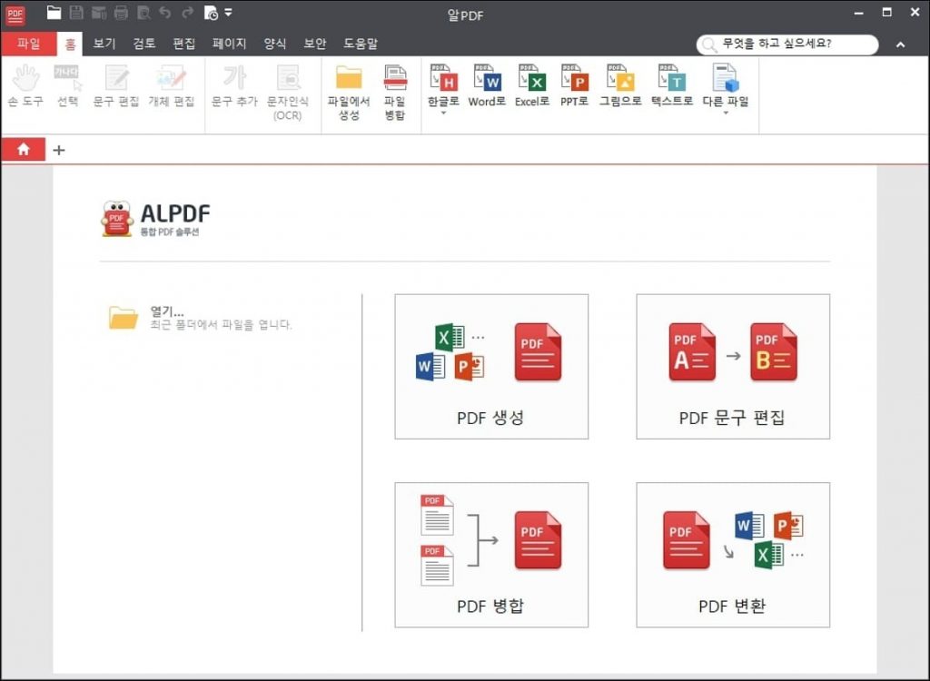Switch to the 홈 ribbon tab
The height and width of the screenshot is (681, 930).
(x=70, y=44)
